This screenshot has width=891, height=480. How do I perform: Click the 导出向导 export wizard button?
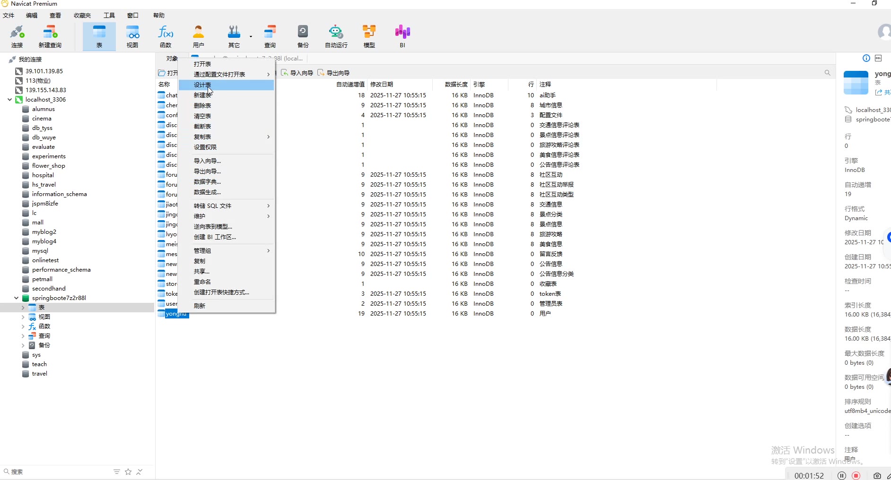click(x=333, y=73)
